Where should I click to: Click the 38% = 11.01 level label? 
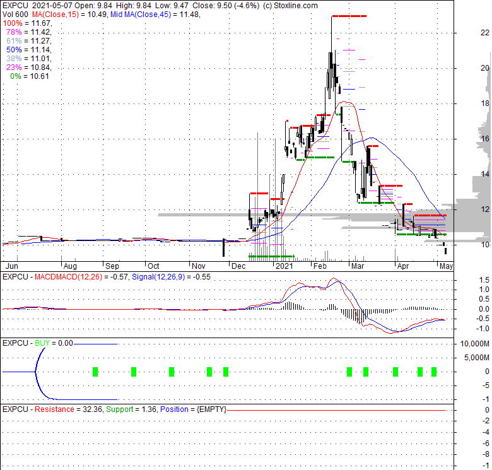point(29,59)
